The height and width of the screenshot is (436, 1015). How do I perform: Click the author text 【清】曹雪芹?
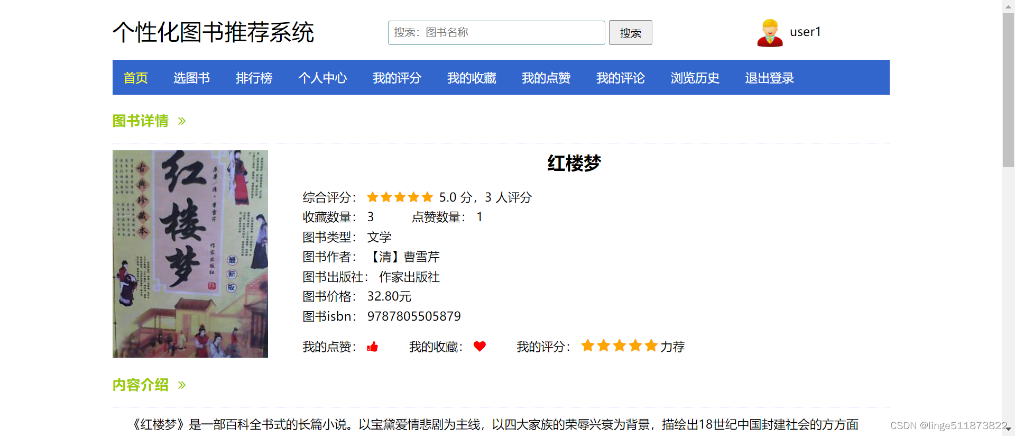pos(403,257)
